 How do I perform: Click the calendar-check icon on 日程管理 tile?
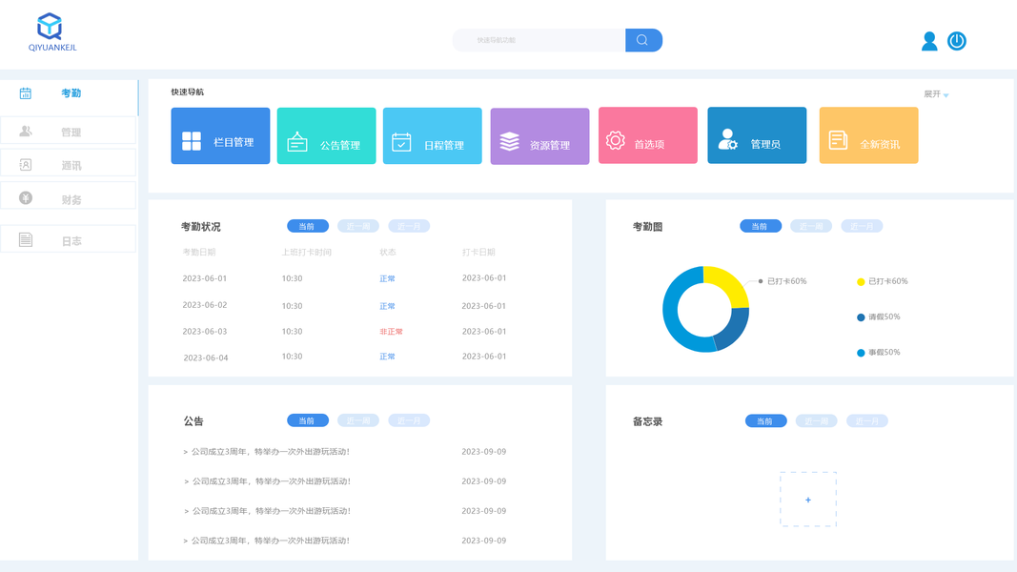point(401,141)
